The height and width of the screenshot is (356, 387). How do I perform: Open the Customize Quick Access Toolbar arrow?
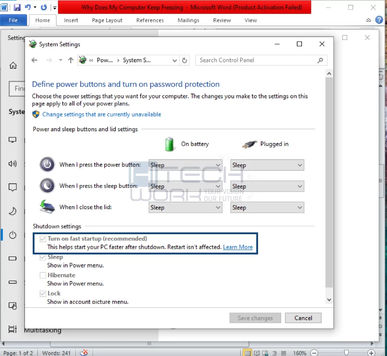pyautogui.click(x=54, y=8)
